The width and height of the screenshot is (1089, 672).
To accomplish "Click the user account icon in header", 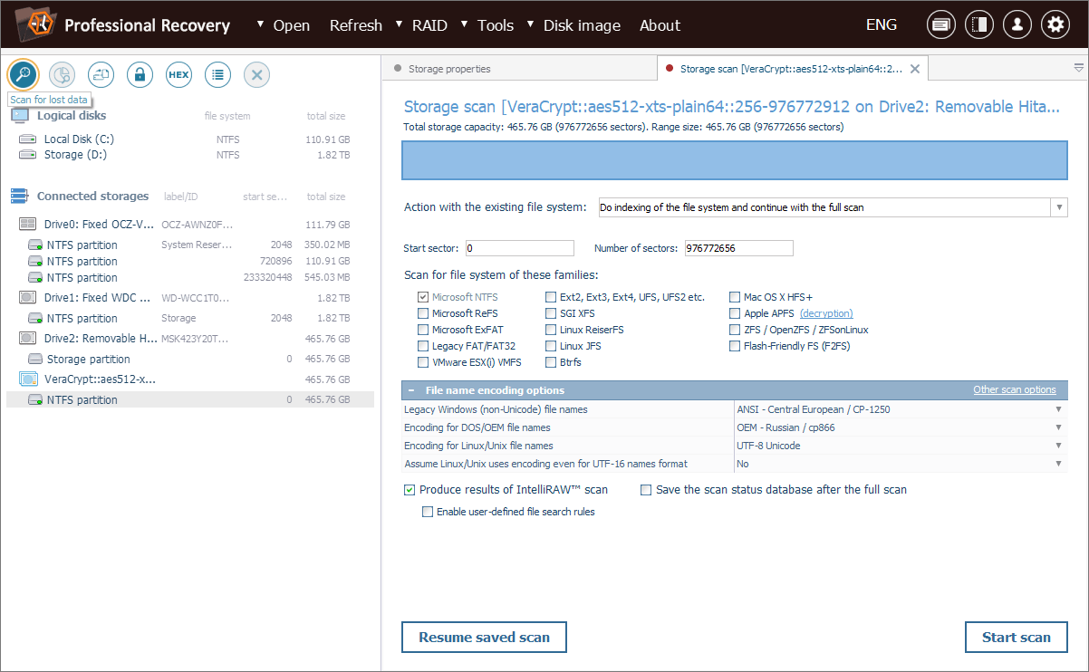I will pos(1017,25).
